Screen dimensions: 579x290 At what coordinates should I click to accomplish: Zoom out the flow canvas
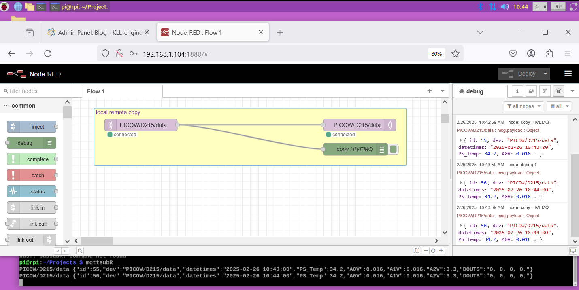coord(426,251)
